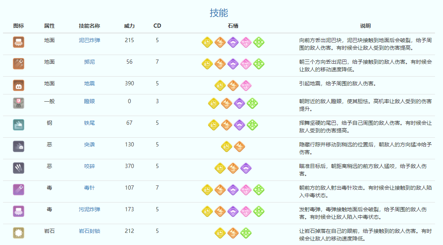
Task: Click the 一般 attribute cell
Action: pos(49,101)
